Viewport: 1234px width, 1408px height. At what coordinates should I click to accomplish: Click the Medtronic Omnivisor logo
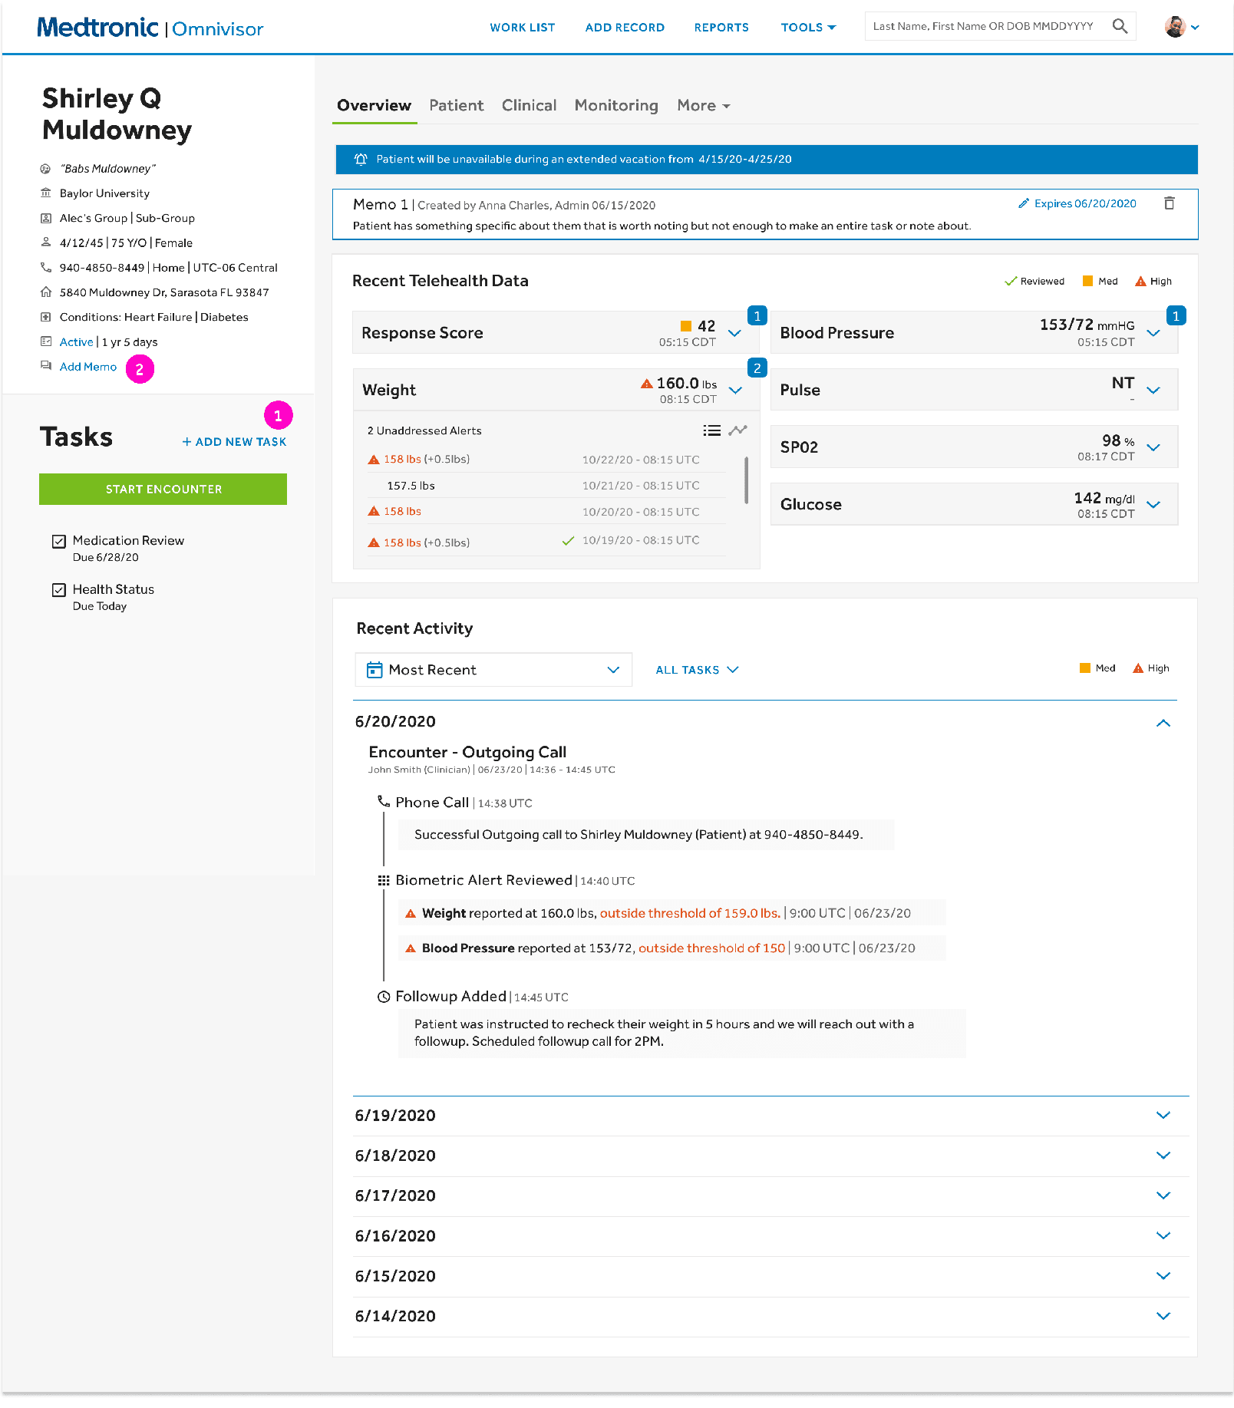(150, 28)
